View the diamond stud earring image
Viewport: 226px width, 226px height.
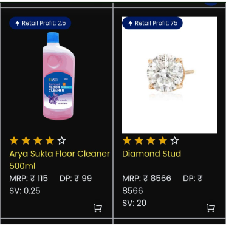(x=169, y=75)
